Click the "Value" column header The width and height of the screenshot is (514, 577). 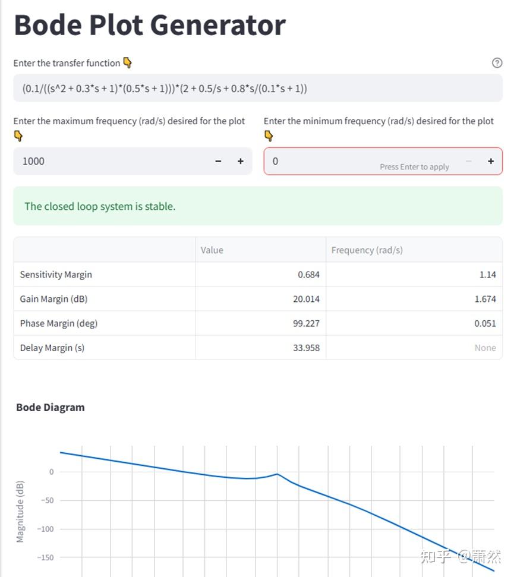click(x=212, y=250)
